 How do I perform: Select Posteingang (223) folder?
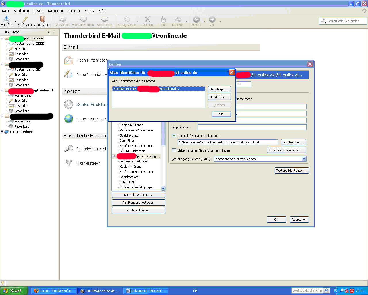(29, 44)
